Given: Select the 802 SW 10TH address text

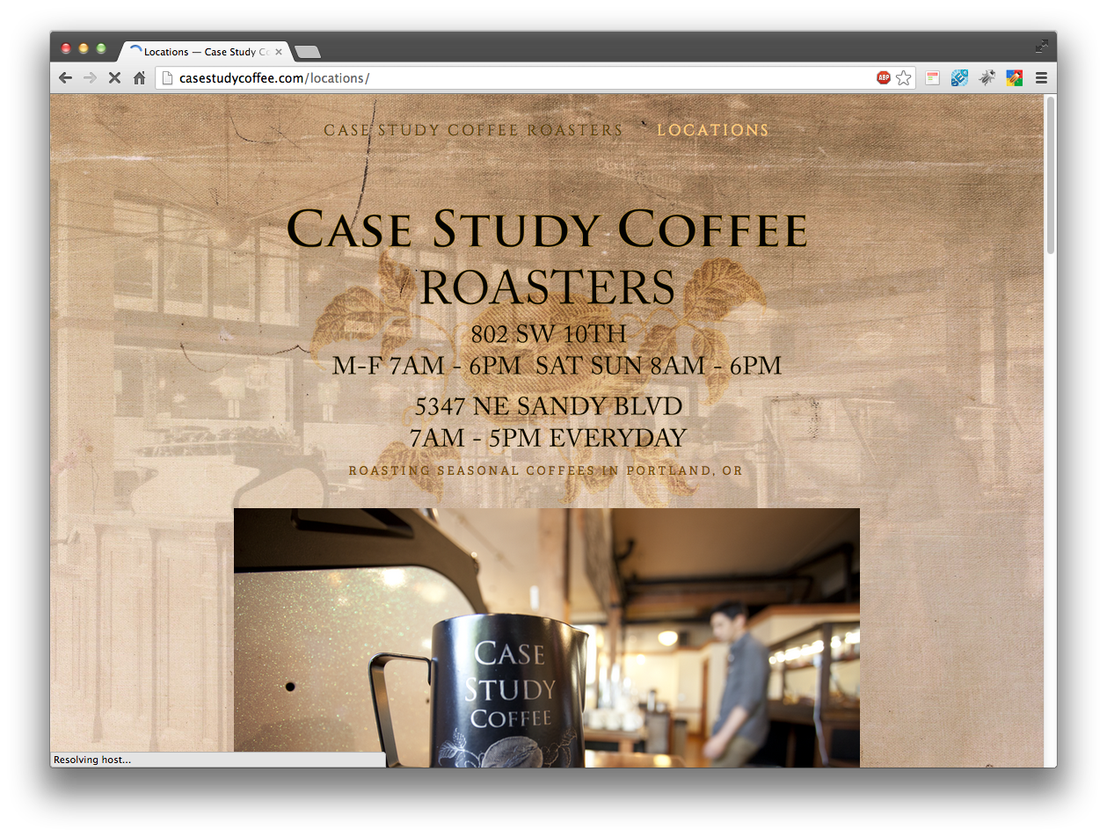Looking at the screenshot, I should 549,334.
